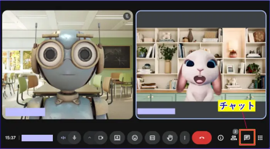Viewport: 270px width, 149px height.
Task: Select the rabbit participant's video tile
Action: pos(201,65)
